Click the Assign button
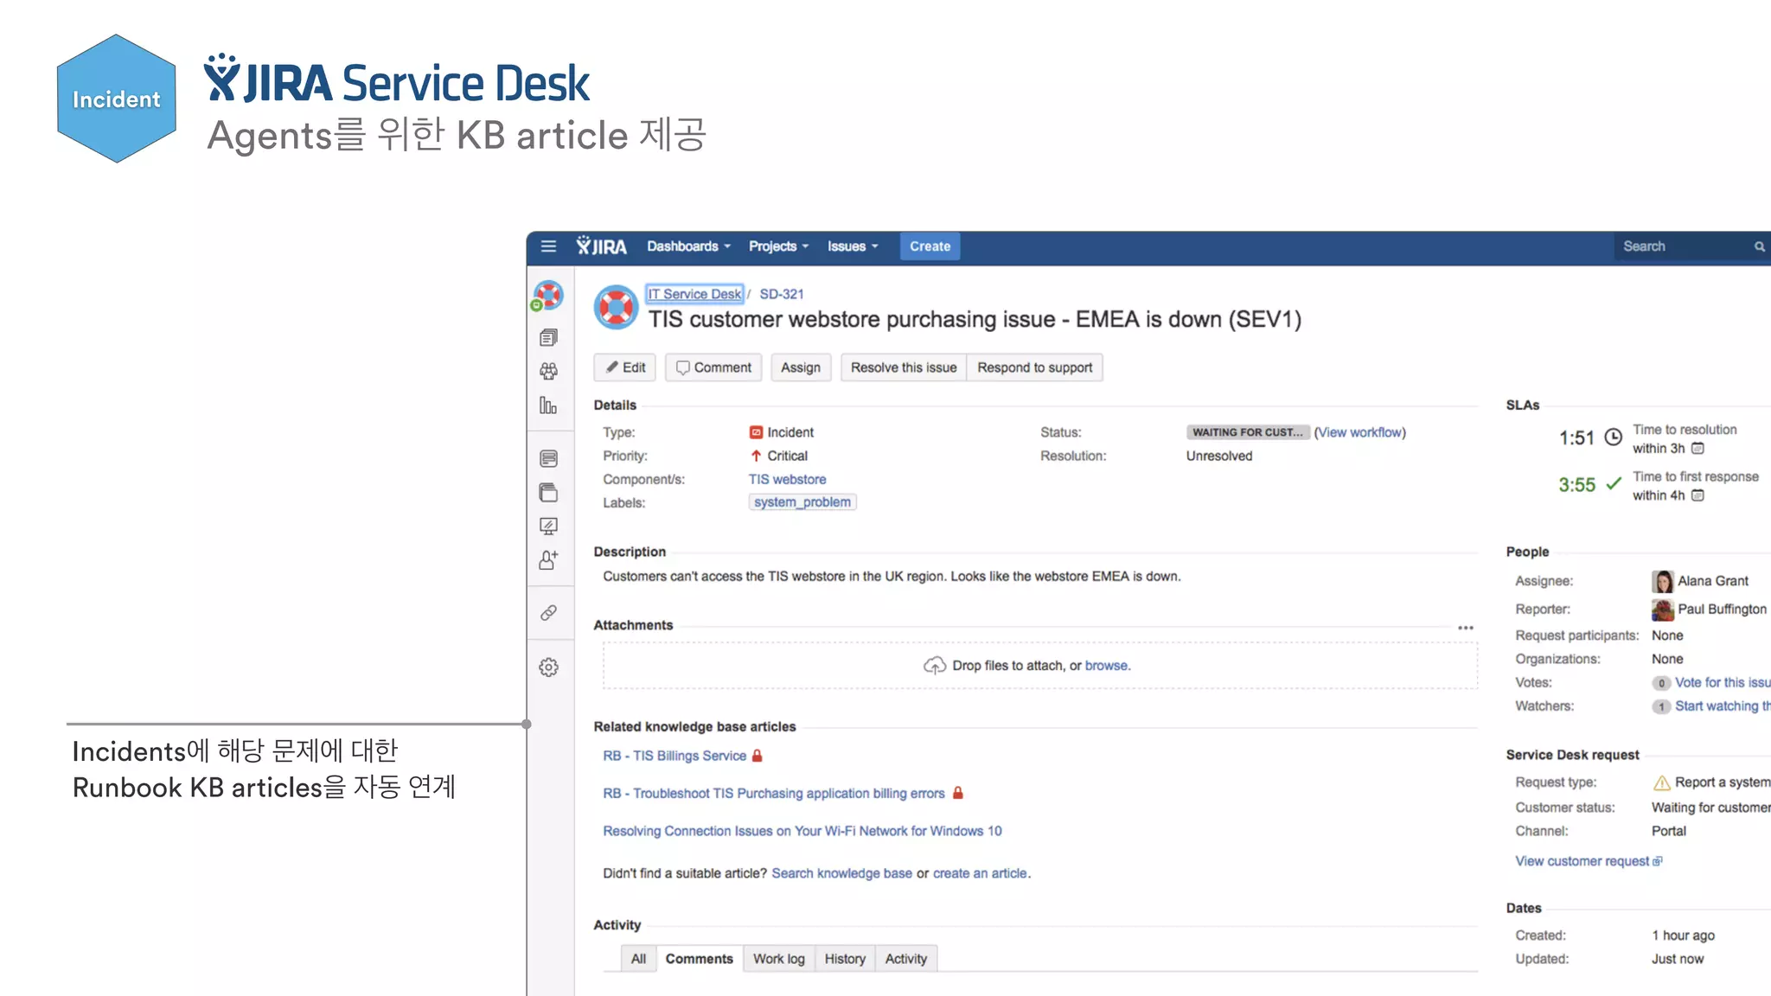This screenshot has height=996, width=1771. [801, 367]
